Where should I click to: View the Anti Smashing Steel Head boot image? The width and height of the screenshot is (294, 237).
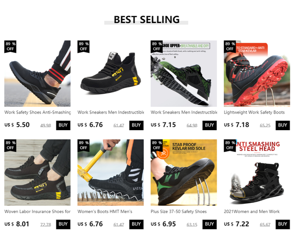[x=257, y=173]
